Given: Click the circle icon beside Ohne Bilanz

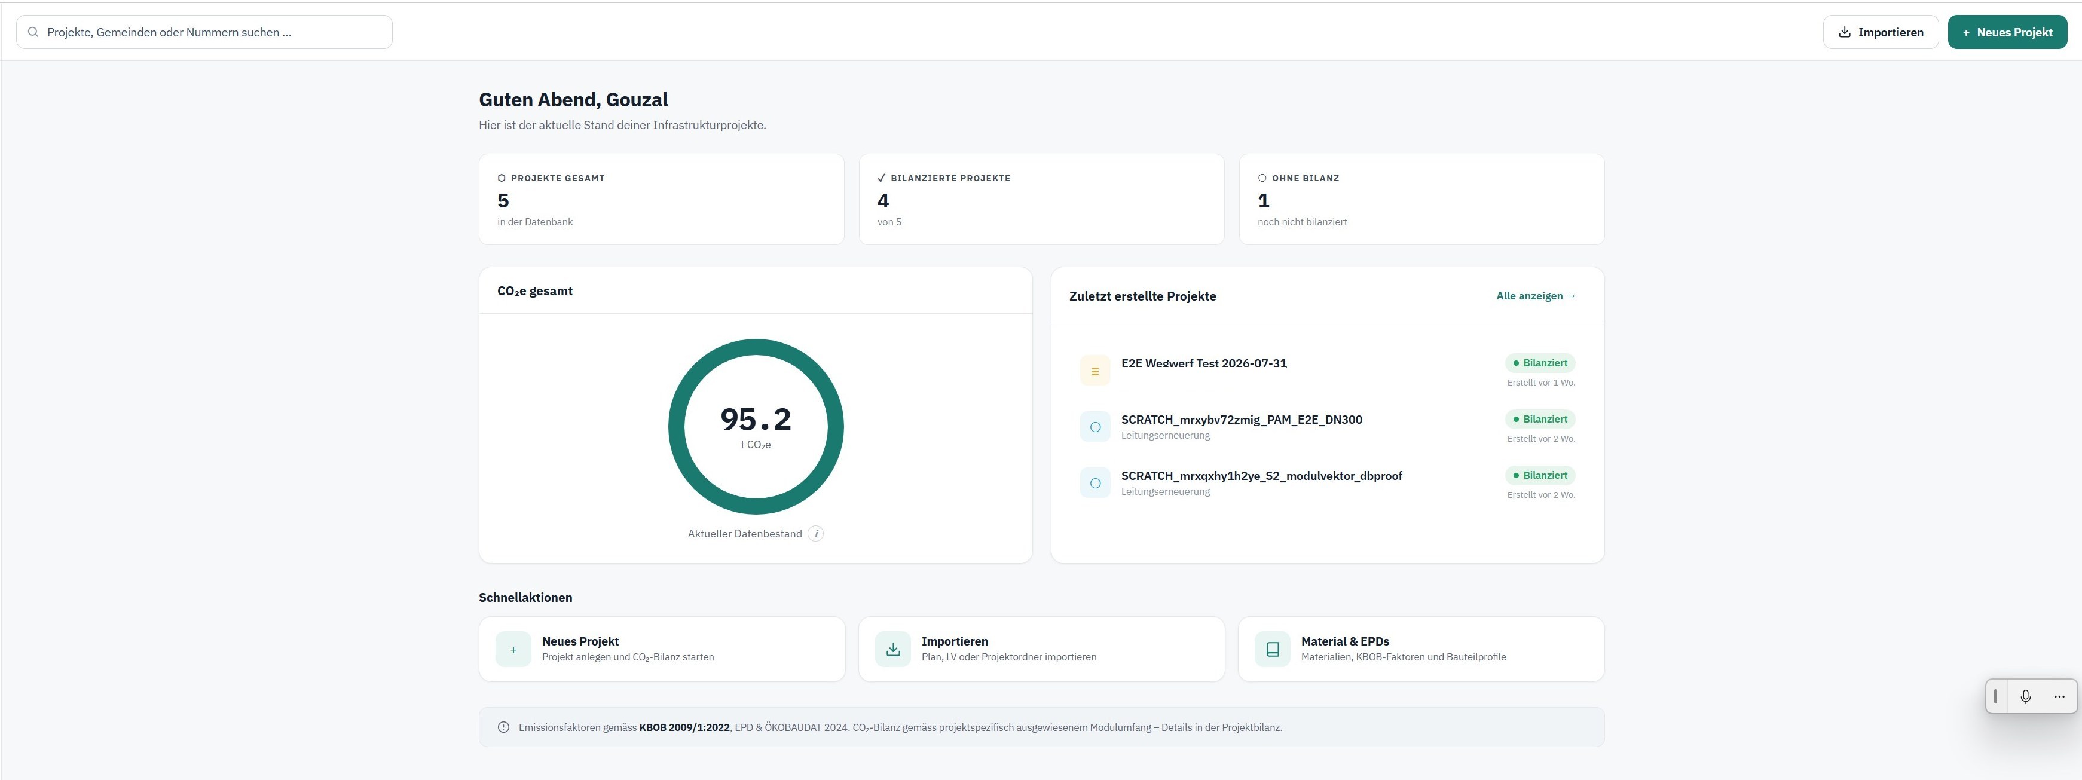Looking at the screenshot, I should 1262,178.
